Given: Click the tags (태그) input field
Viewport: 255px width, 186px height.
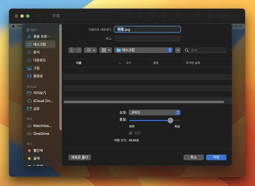Looking at the screenshot, I should [147, 39].
